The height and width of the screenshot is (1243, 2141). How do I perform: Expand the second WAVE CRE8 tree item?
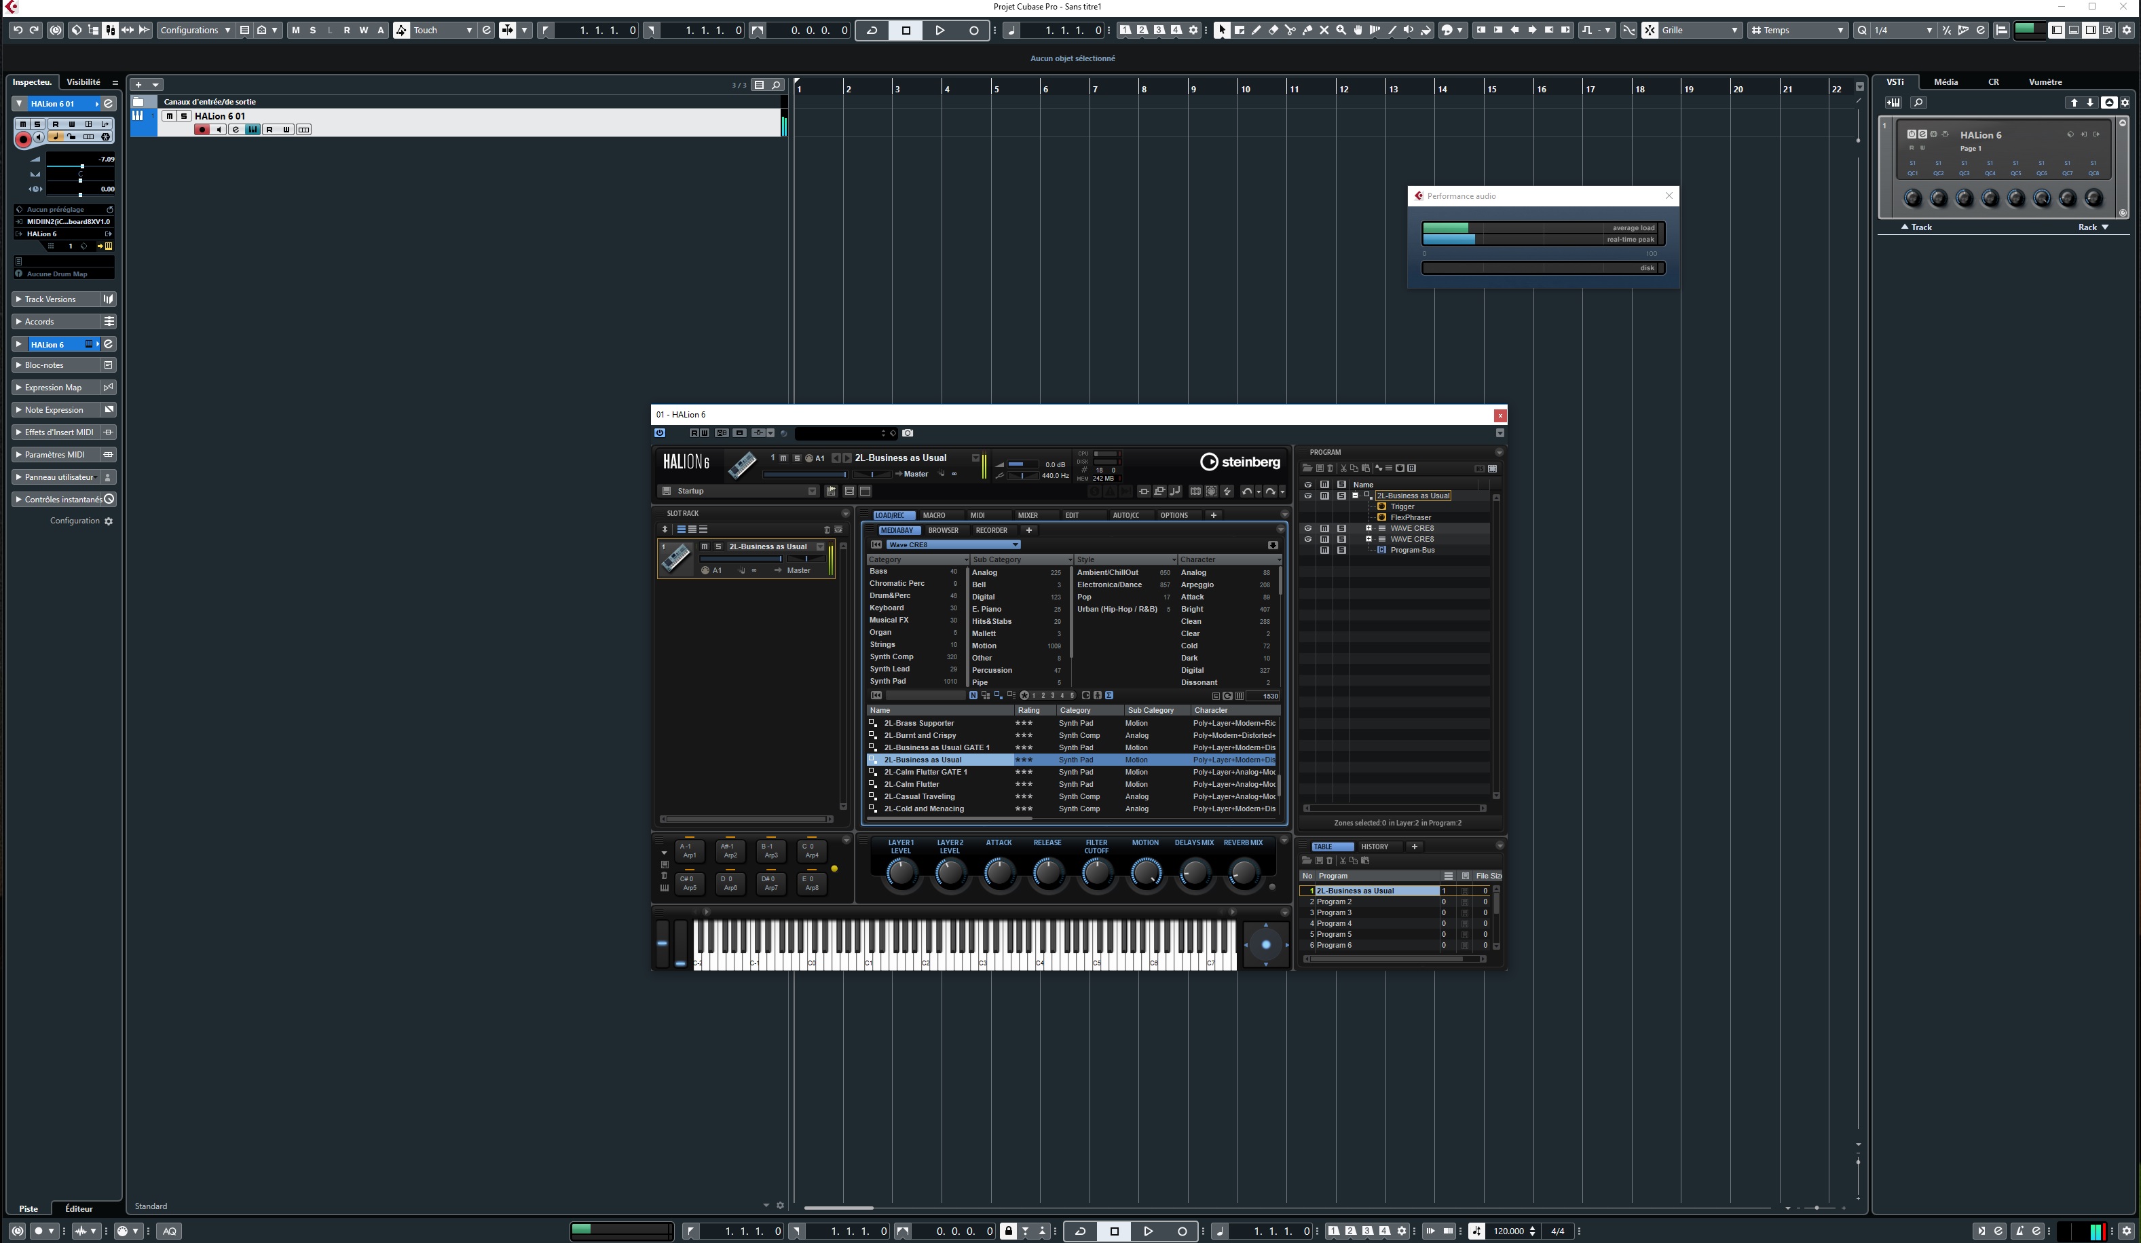click(x=1369, y=538)
